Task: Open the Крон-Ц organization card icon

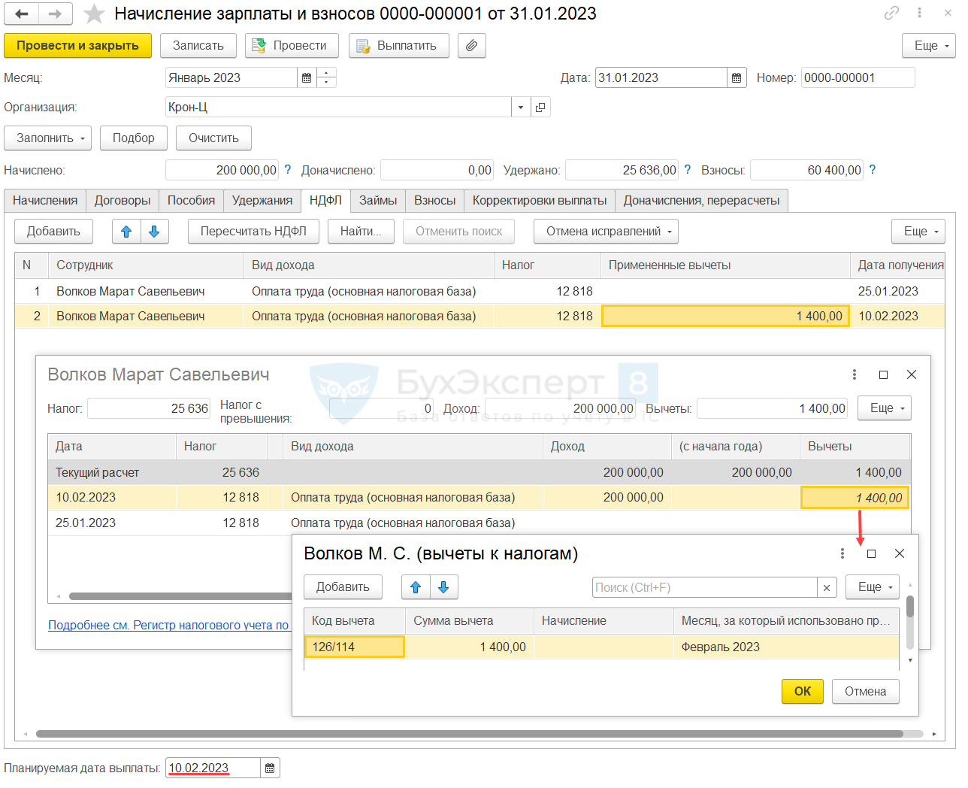Action: pyautogui.click(x=540, y=107)
